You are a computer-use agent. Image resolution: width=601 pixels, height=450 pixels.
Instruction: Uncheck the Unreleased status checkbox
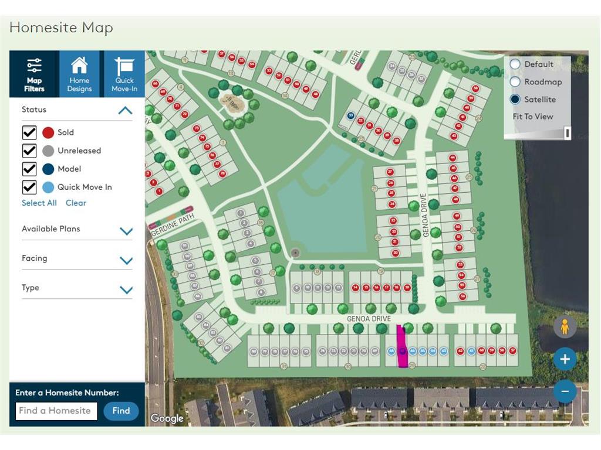point(29,151)
